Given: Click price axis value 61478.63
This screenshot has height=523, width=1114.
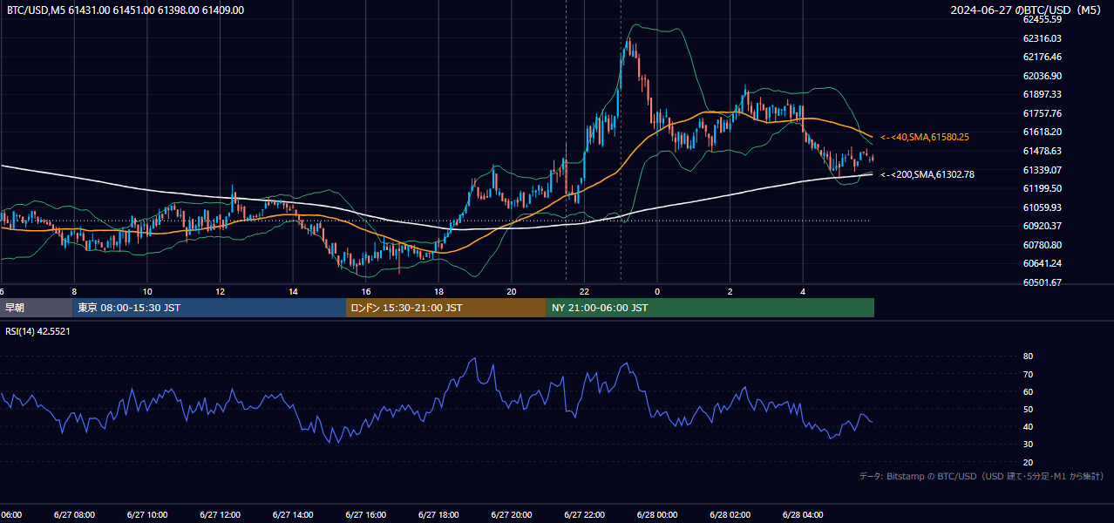Looking at the screenshot, I should (1042, 151).
